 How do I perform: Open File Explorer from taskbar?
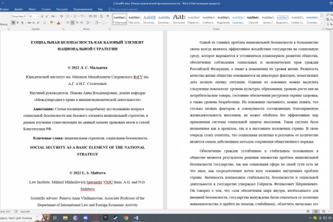point(65,218)
